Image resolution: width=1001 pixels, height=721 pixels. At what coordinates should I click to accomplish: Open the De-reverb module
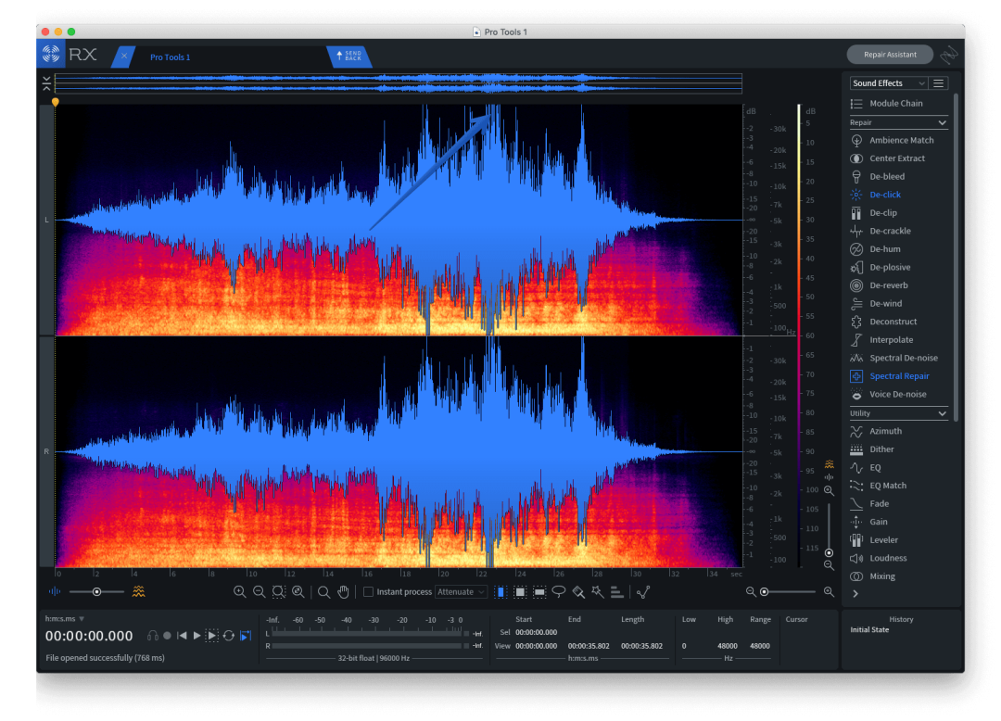point(888,285)
